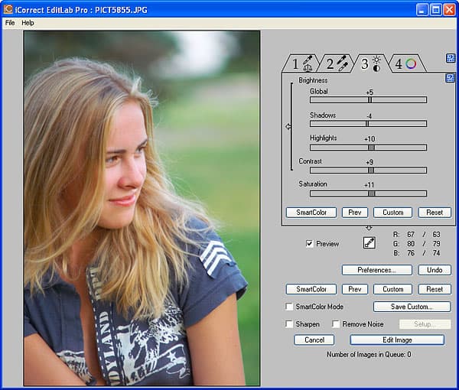Adjust the Saturation slider
Screen dimensions: 459x390
tap(368, 193)
